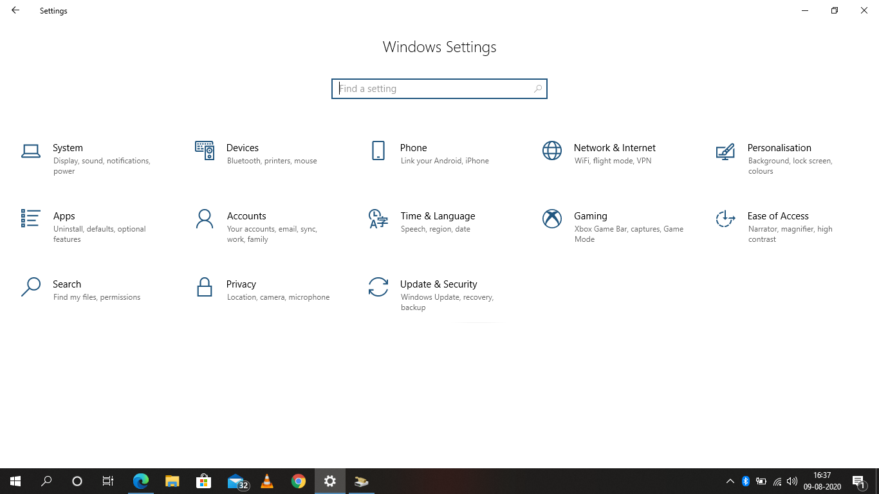
Task: Open Accounts settings via the person icon
Action: pyautogui.click(x=205, y=219)
